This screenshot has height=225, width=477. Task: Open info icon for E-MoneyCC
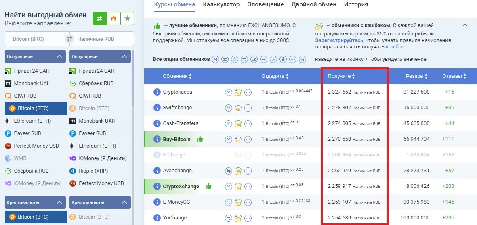157,202
